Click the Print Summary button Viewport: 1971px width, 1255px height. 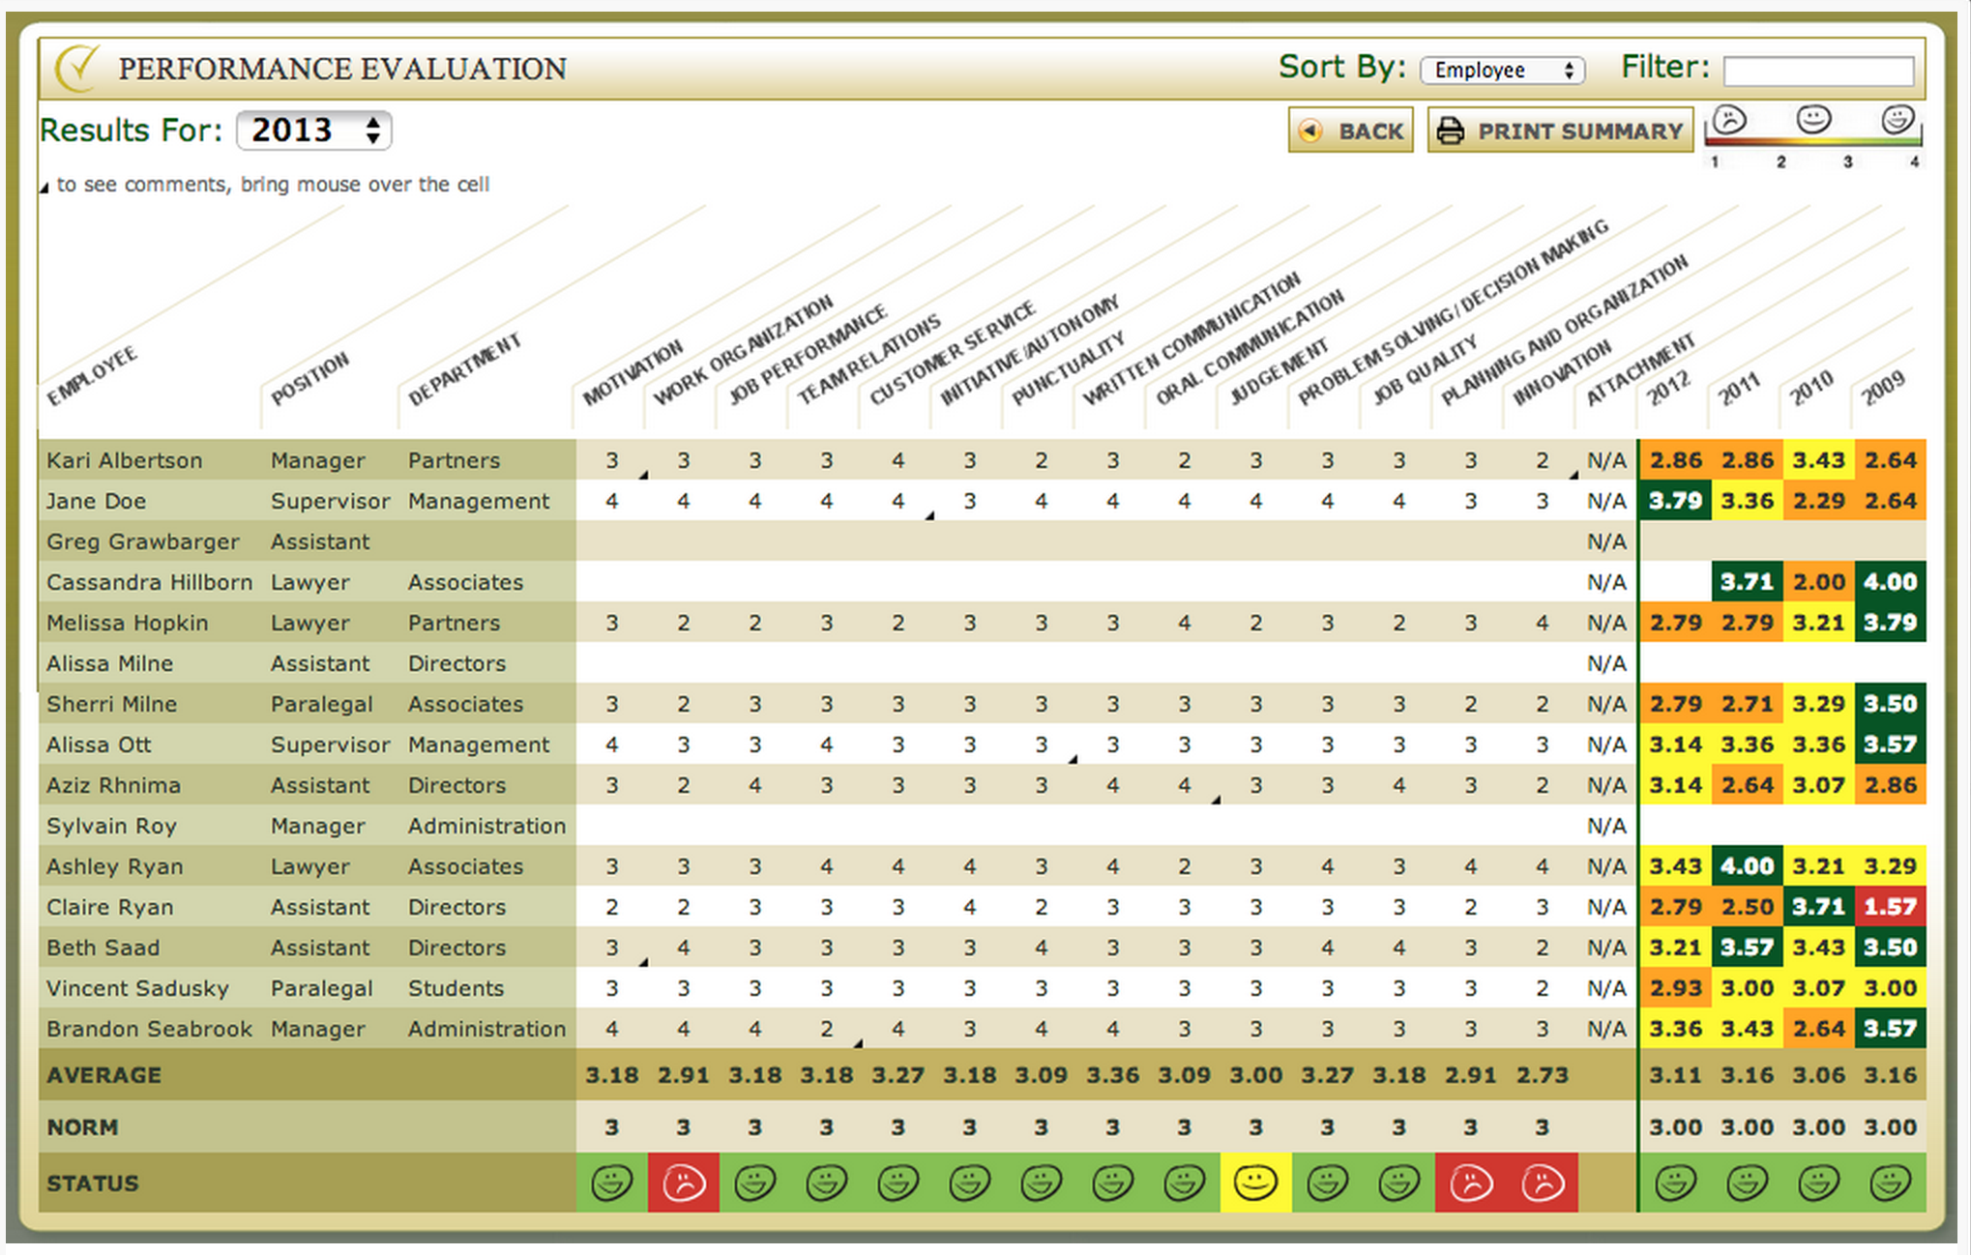coord(1561,131)
